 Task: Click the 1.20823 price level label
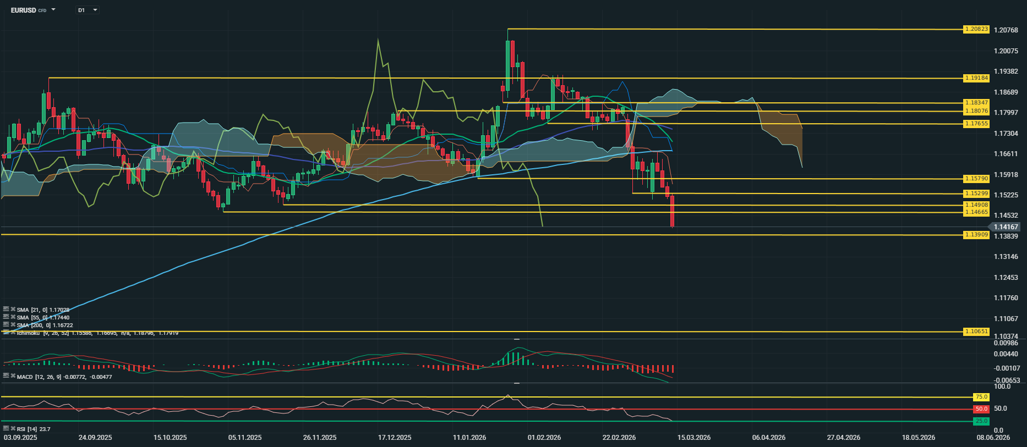point(976,29)
